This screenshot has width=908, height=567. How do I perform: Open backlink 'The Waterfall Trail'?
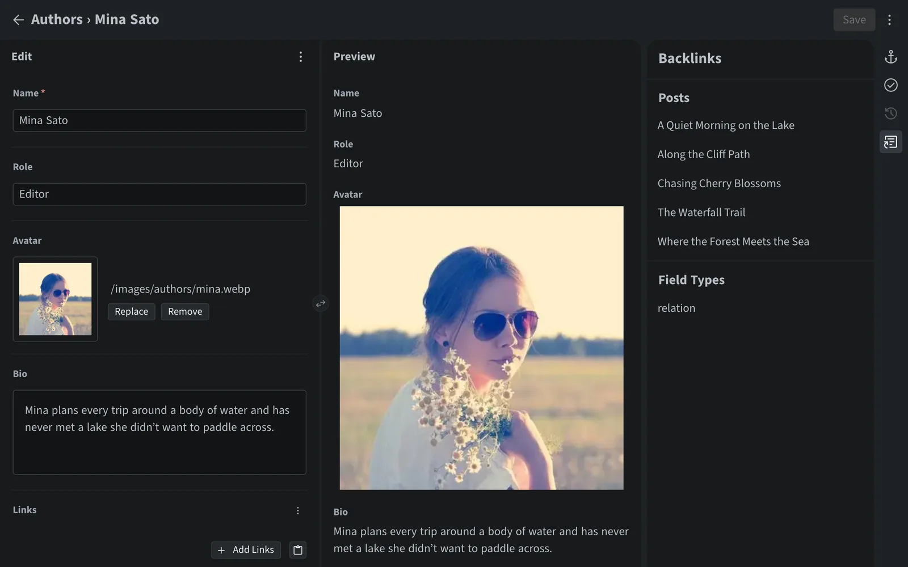[701, 212]
